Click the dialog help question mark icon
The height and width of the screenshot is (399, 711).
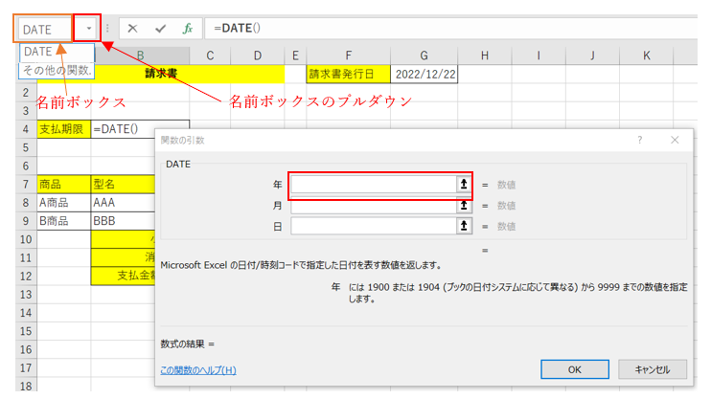[639, 140]
